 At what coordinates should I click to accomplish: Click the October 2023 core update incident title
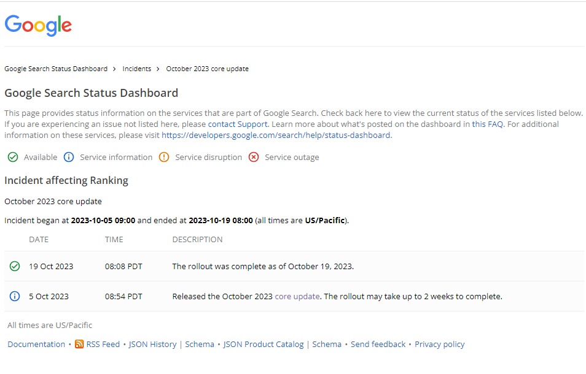coord(53,201)
